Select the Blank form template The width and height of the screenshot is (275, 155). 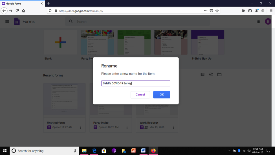coord(60,42)
